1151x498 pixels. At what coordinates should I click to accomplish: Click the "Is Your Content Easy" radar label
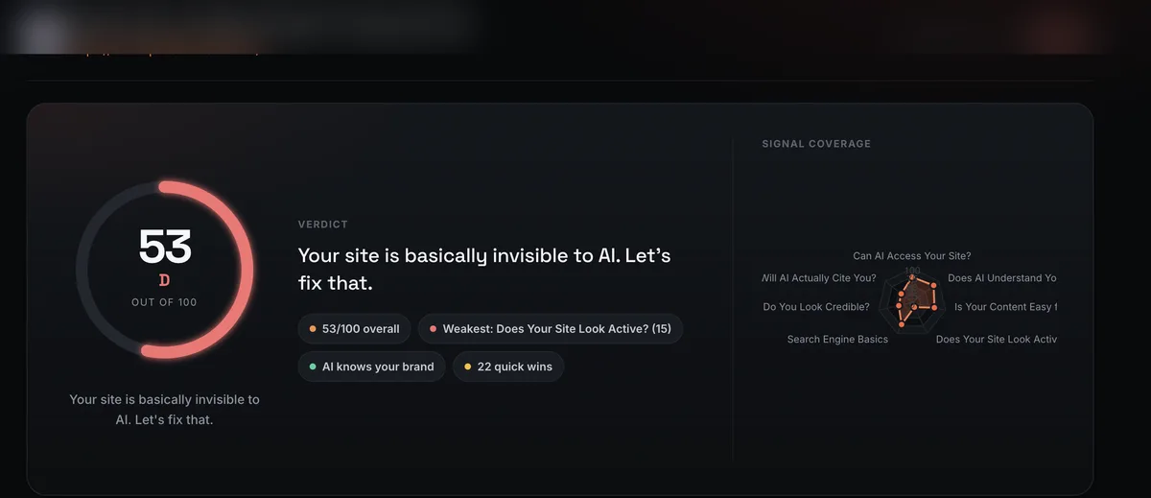(1005, 307)
